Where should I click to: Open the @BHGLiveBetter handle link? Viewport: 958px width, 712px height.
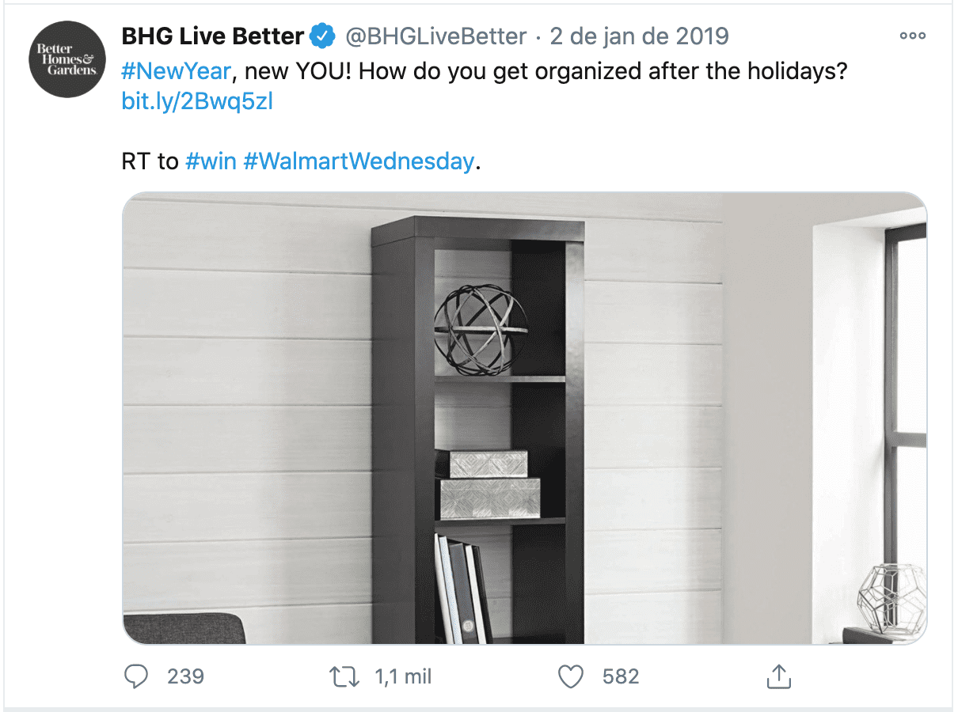435,36
